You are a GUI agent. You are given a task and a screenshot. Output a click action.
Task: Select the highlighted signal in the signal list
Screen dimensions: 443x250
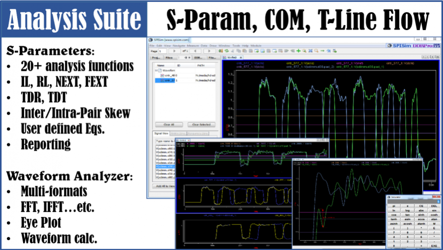(162, 166)
